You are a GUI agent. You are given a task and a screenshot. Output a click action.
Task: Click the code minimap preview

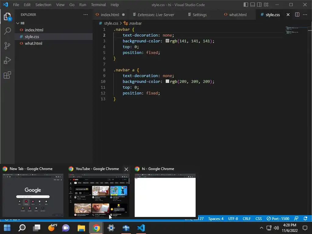(x=292, y=30)
